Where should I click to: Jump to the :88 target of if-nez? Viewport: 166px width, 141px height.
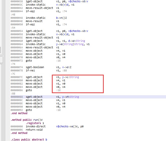65,70
